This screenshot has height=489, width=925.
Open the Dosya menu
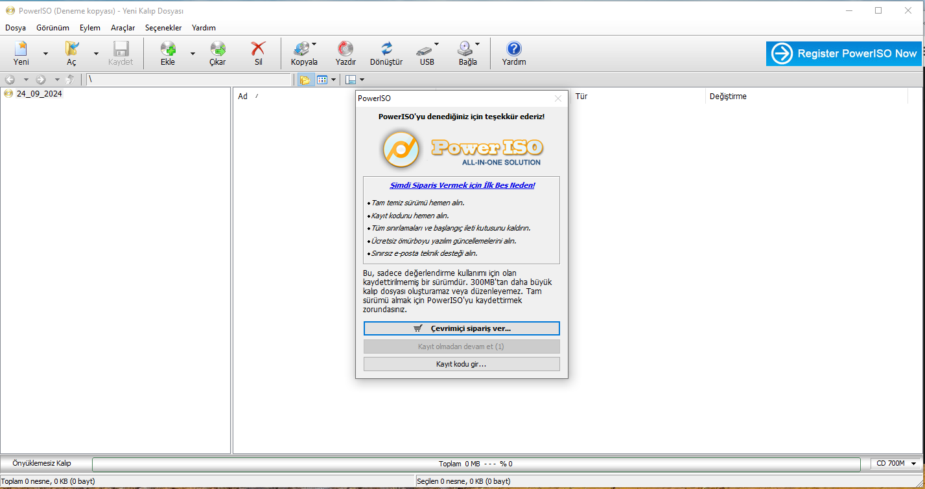[16, 28]
